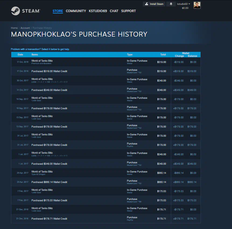Click the wallet balance ฿0.00 in header
Screen dimensions: 232x229
tap(185, 8)
